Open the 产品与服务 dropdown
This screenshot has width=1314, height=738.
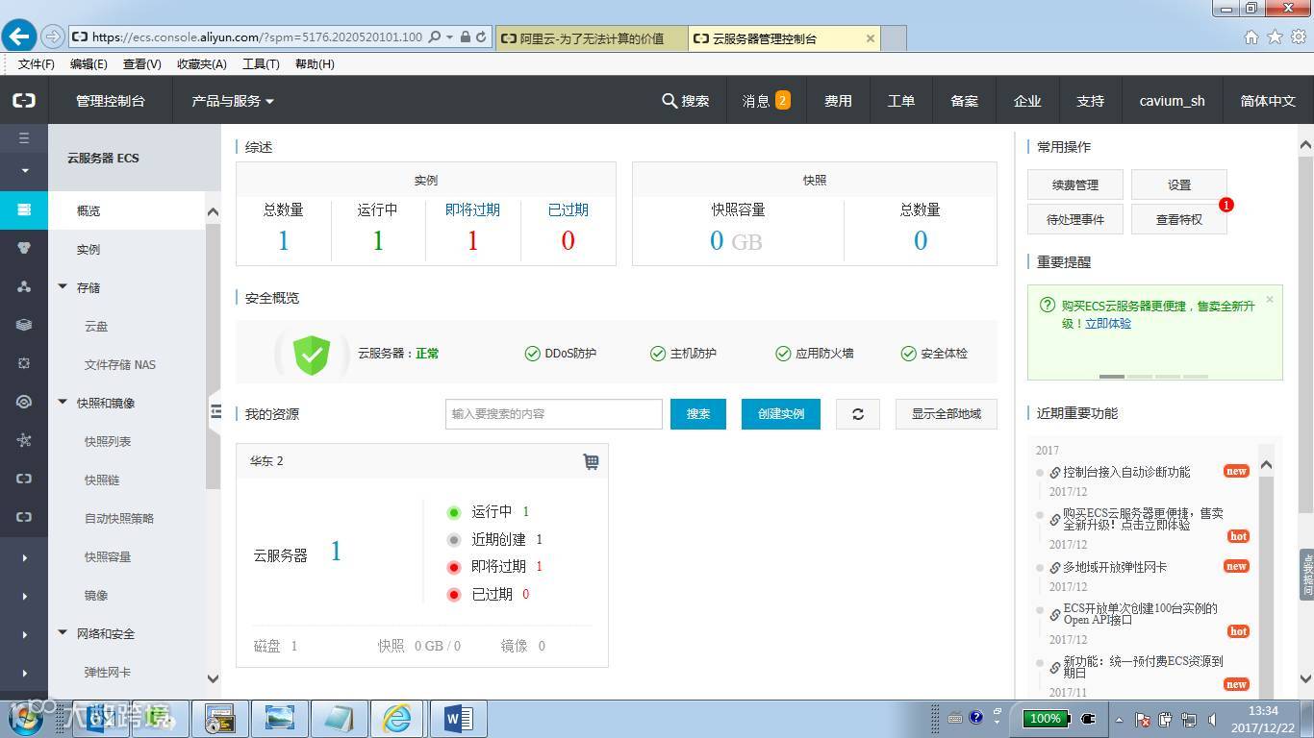point(233,101)
